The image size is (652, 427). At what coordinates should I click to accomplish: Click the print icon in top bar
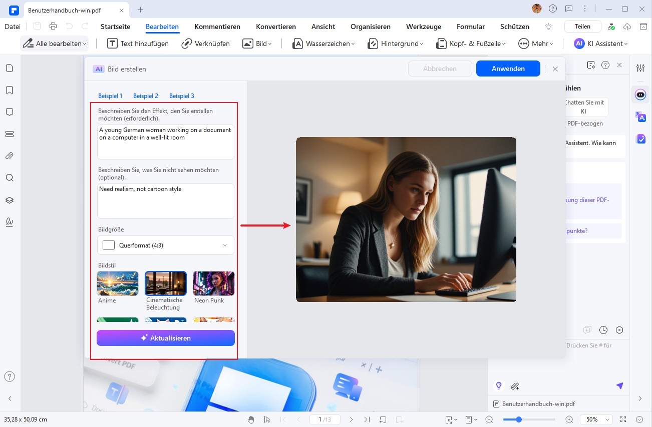click(x=53, y=26)
